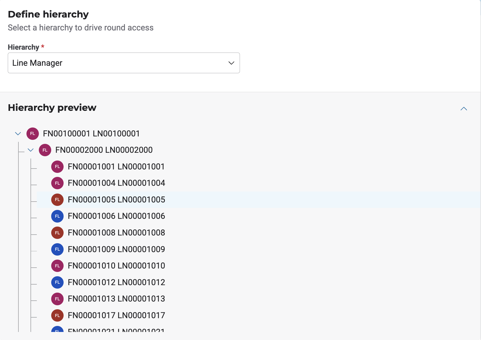Select FN00001013 LN00001013 in the tree

116,299
